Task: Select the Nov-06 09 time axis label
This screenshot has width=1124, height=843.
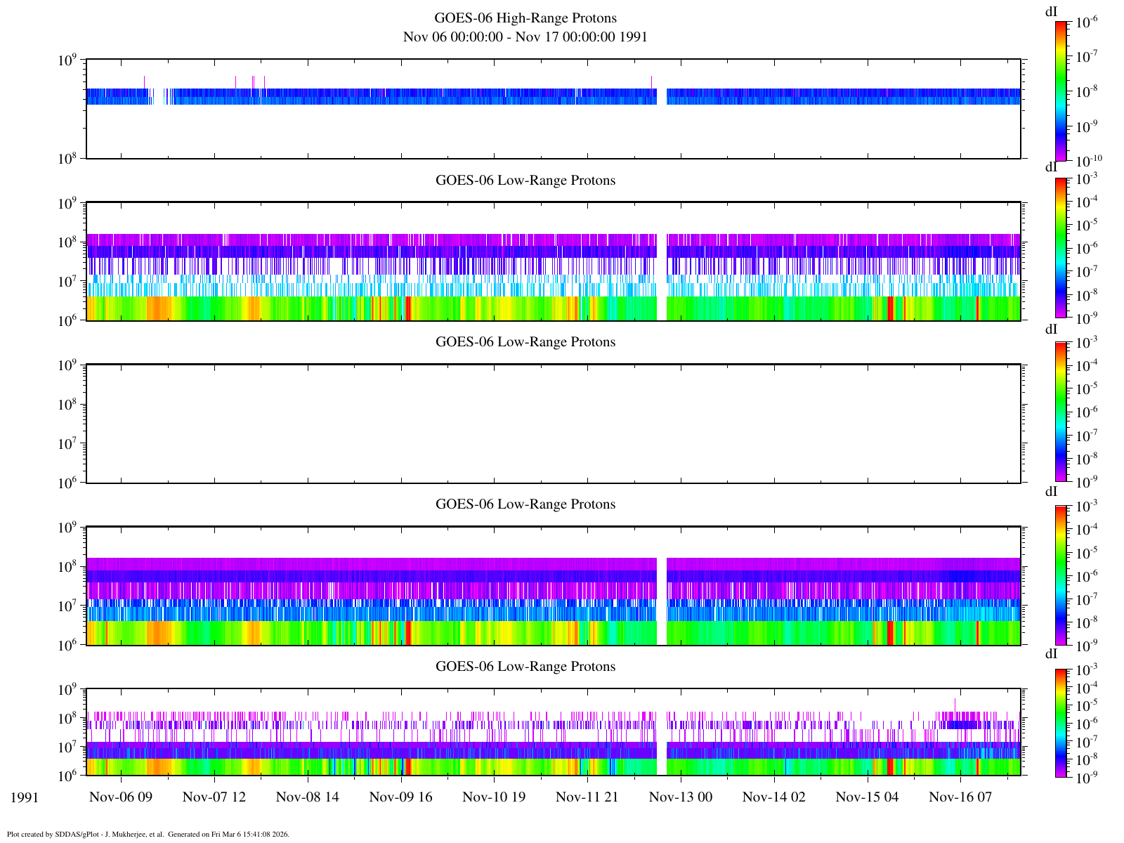Action: coord(121,797)
